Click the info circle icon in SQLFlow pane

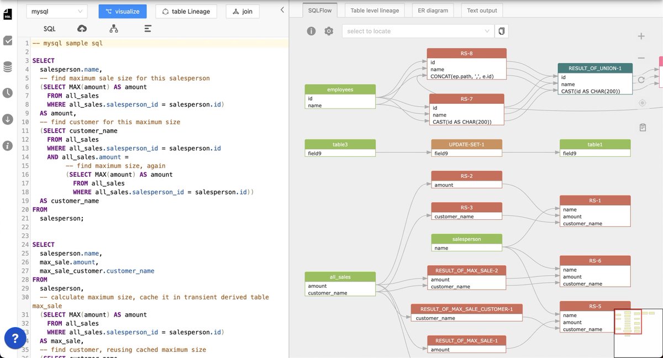312,31
